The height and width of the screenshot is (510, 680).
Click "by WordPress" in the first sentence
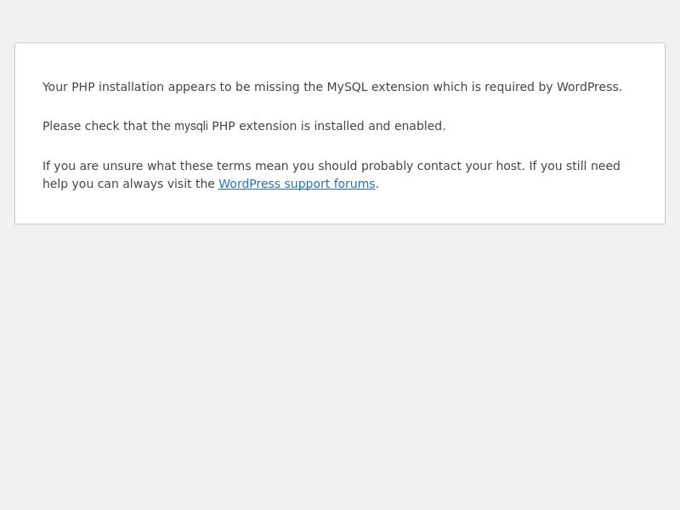[578, 87]
